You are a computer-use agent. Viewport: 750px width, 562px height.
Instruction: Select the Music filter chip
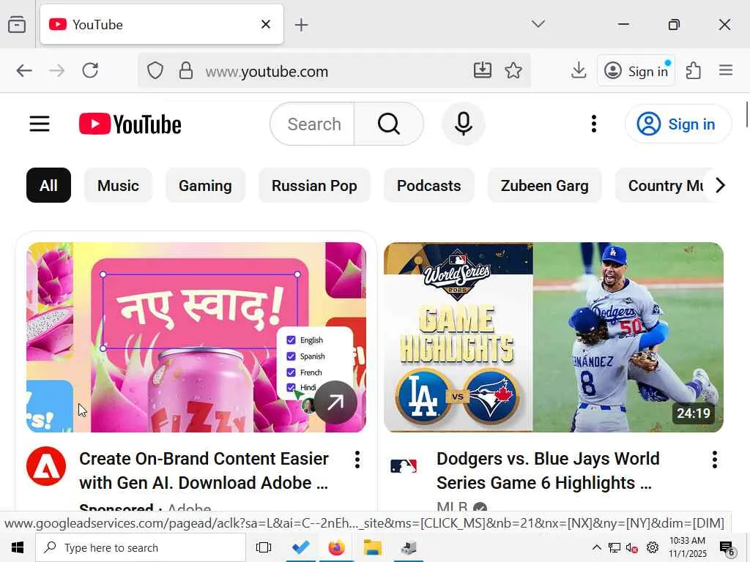[x=118, y=185]
